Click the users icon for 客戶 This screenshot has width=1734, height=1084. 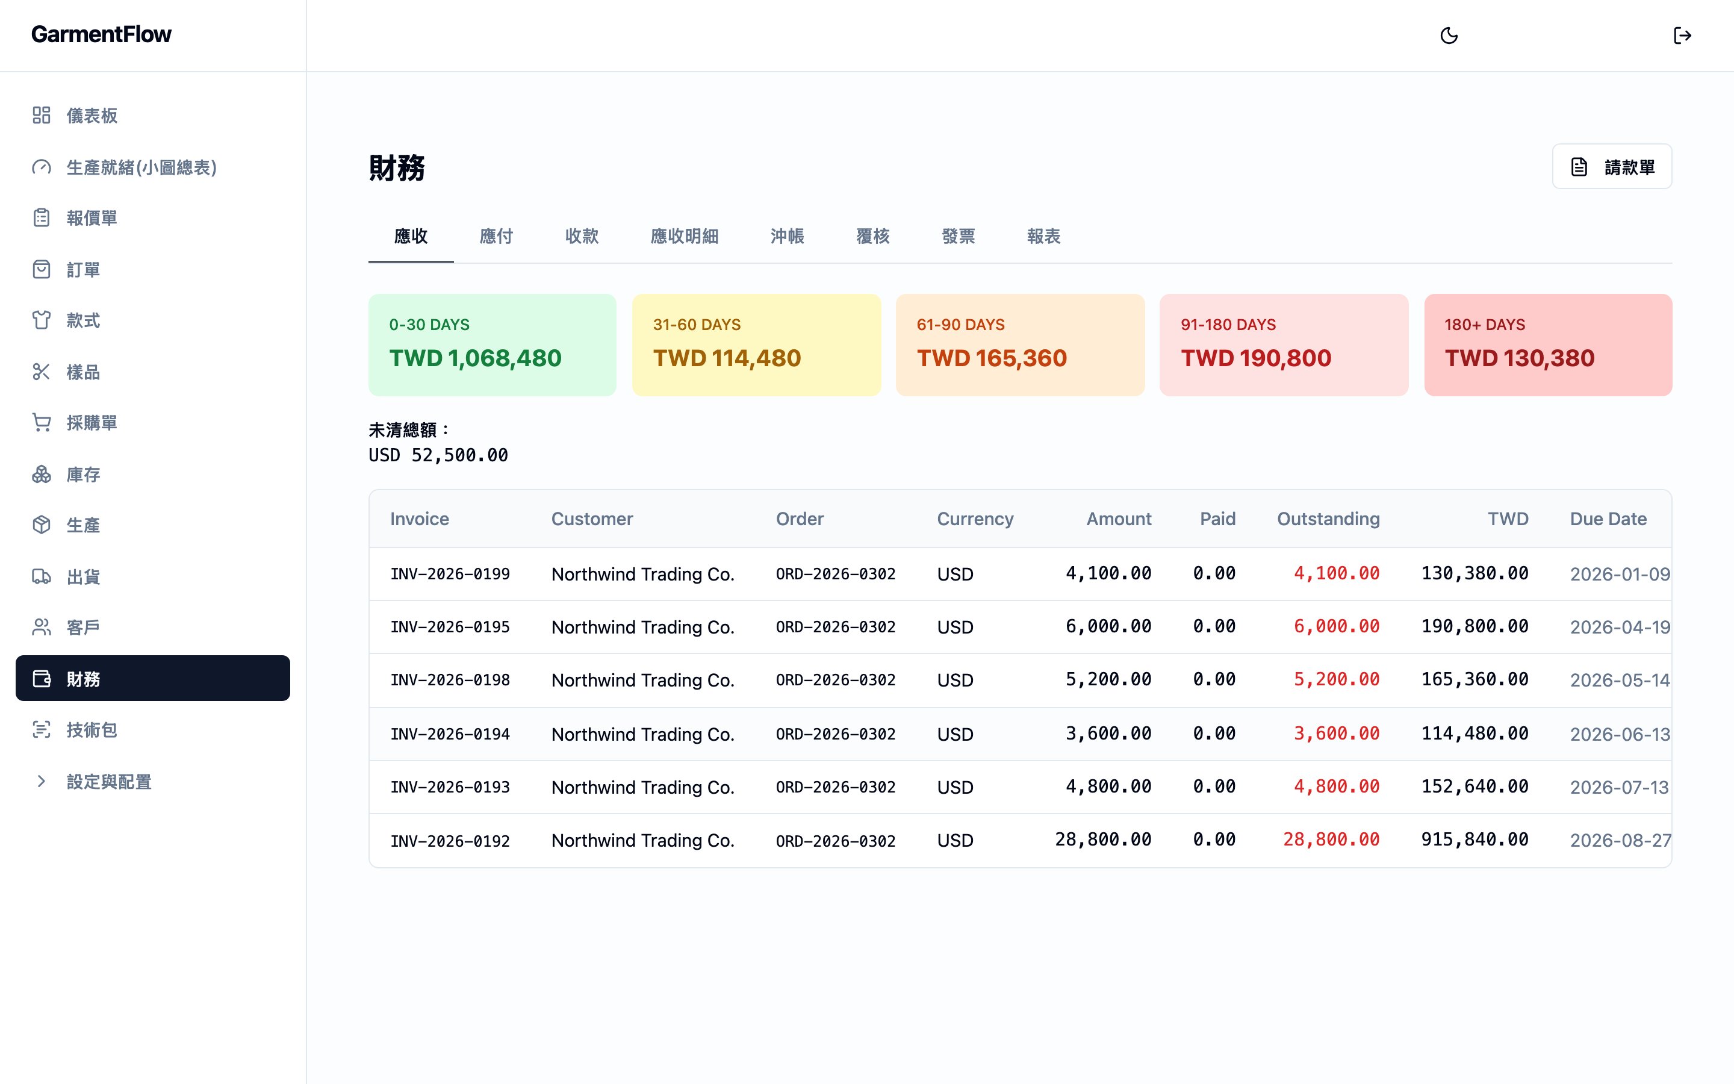[x=42, y=628]
